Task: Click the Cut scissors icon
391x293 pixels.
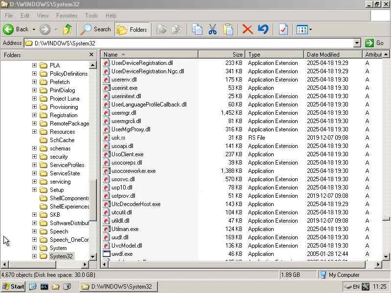Action: [213, 29]
